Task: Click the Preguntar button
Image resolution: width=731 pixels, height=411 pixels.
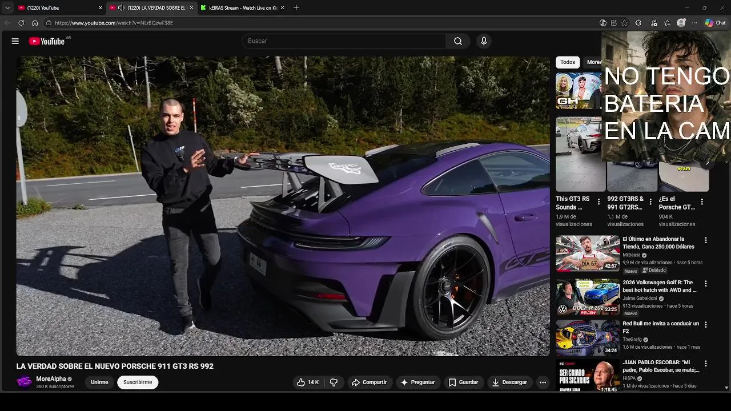Action: click(417, 382)
